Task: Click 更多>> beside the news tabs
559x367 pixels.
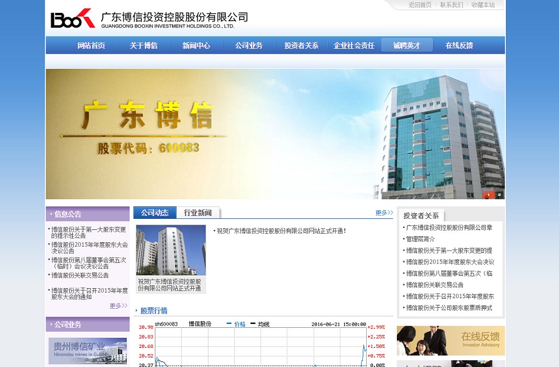Action: (x=385, y=213)
